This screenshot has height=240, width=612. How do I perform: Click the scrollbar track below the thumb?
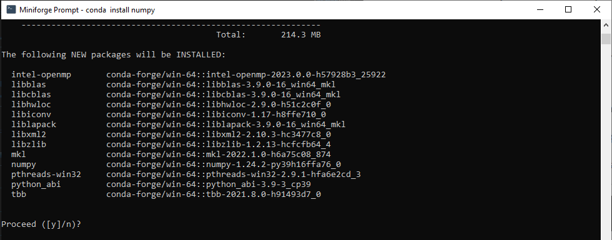pos(606,140)
